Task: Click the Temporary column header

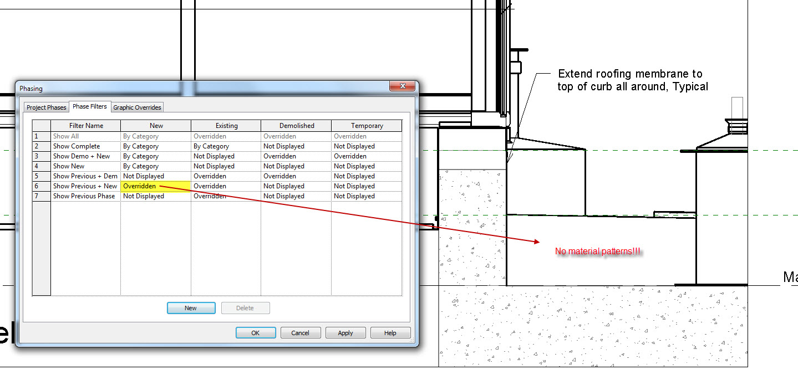Action: click(x=367, y=126)
